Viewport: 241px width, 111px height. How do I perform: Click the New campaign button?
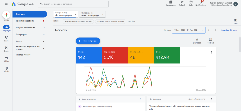88,41
